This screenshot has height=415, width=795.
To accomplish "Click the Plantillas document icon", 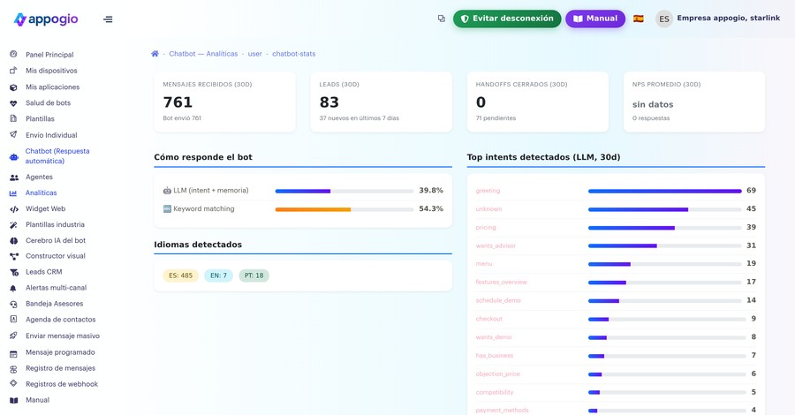I will pyautogui.click(x=13, y=118).
